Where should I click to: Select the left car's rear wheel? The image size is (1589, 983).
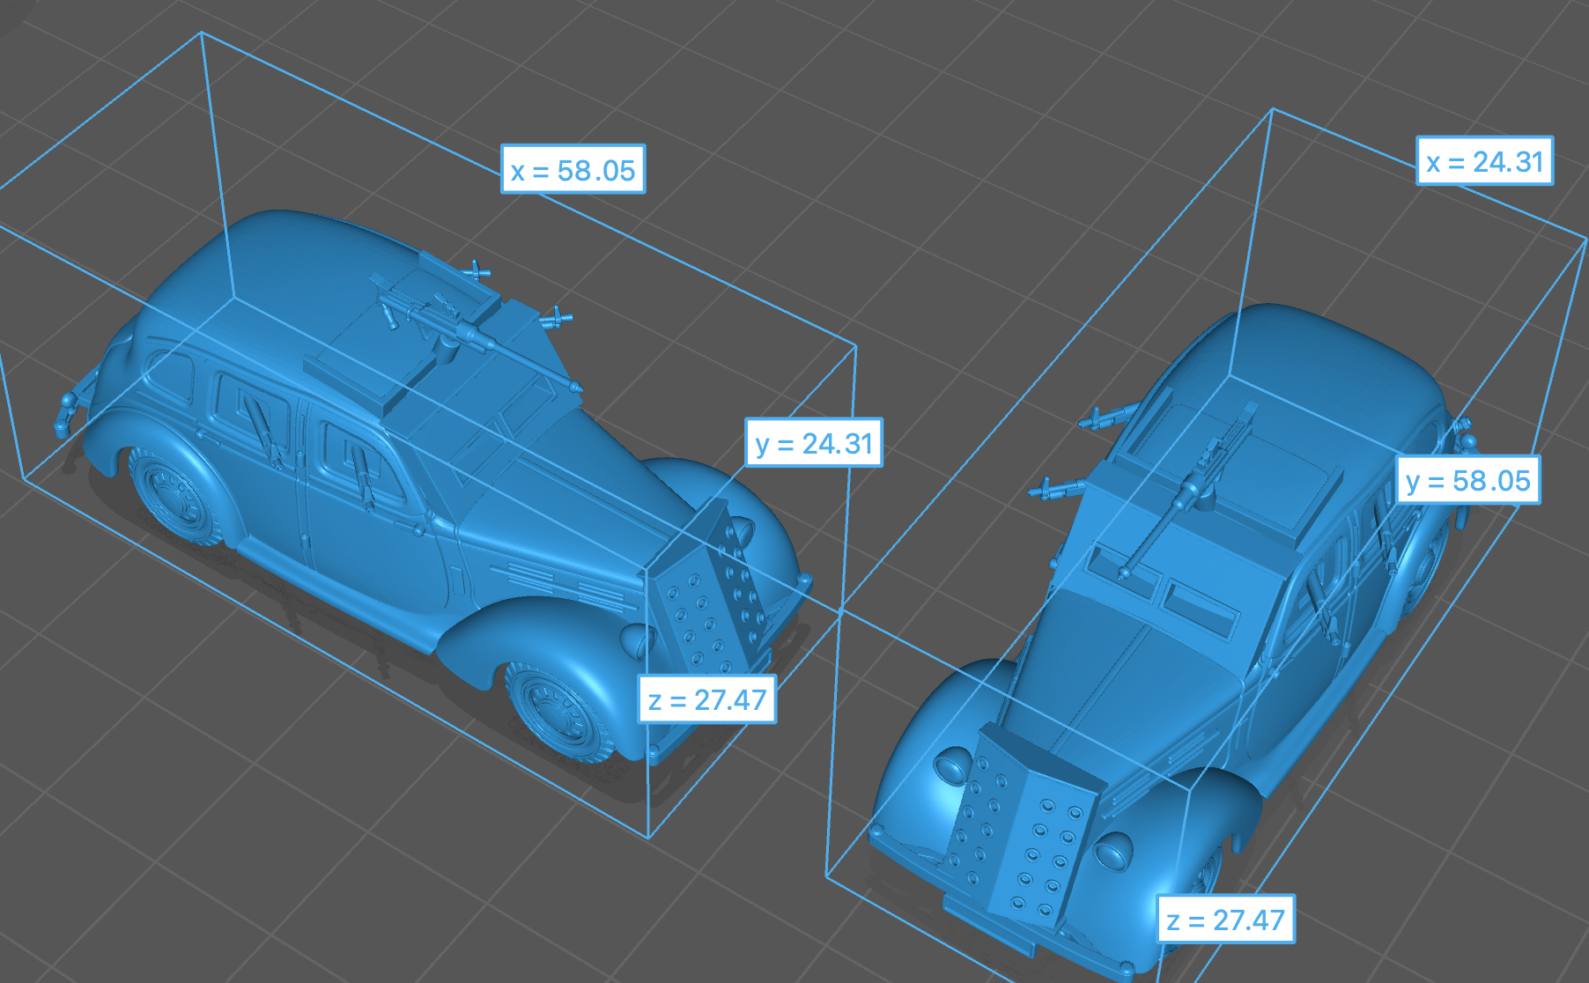click(x=176, y=495)
